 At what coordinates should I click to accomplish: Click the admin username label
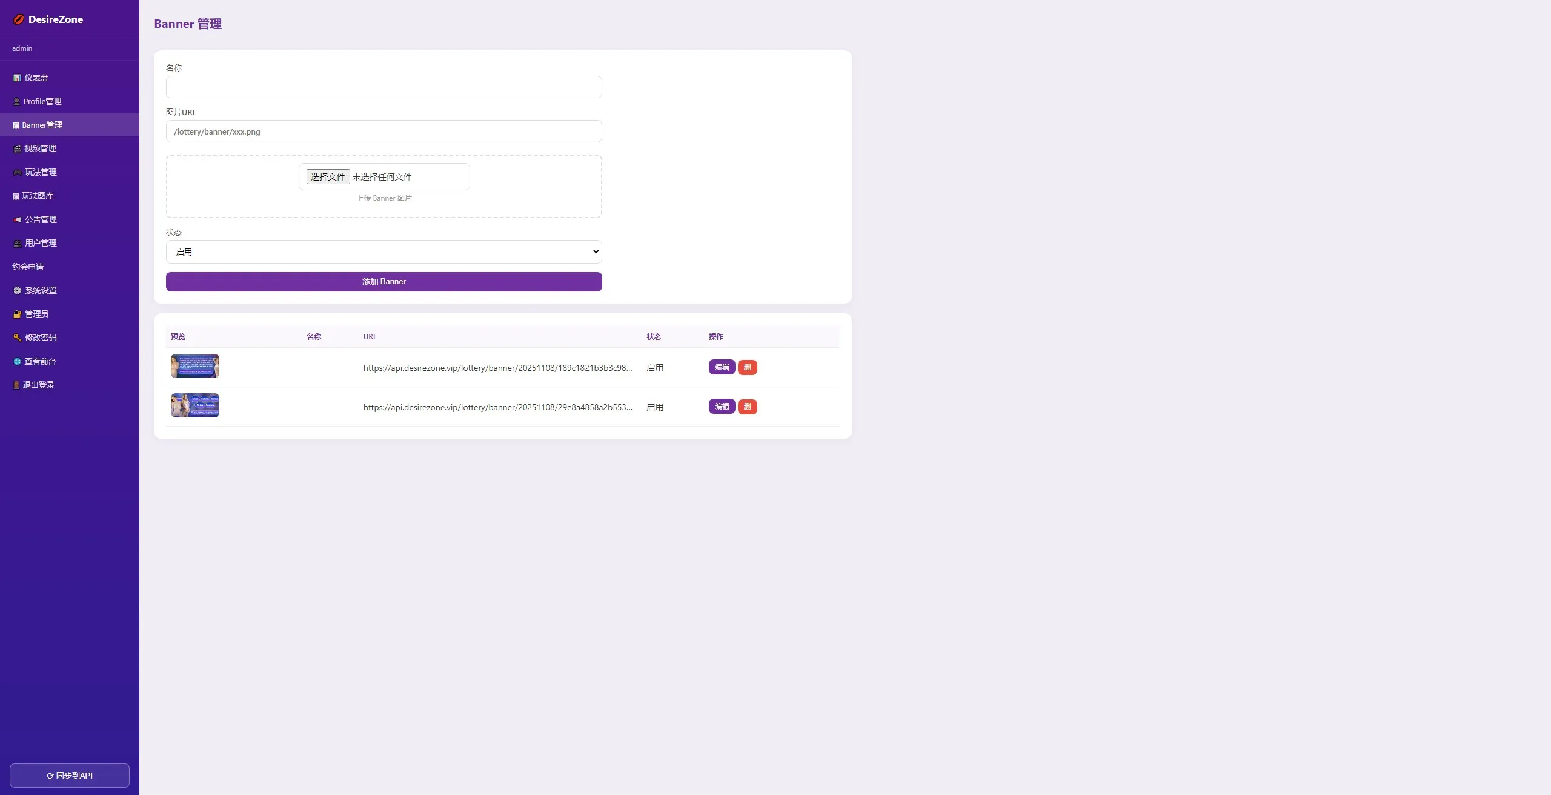(x=22, y=48)
